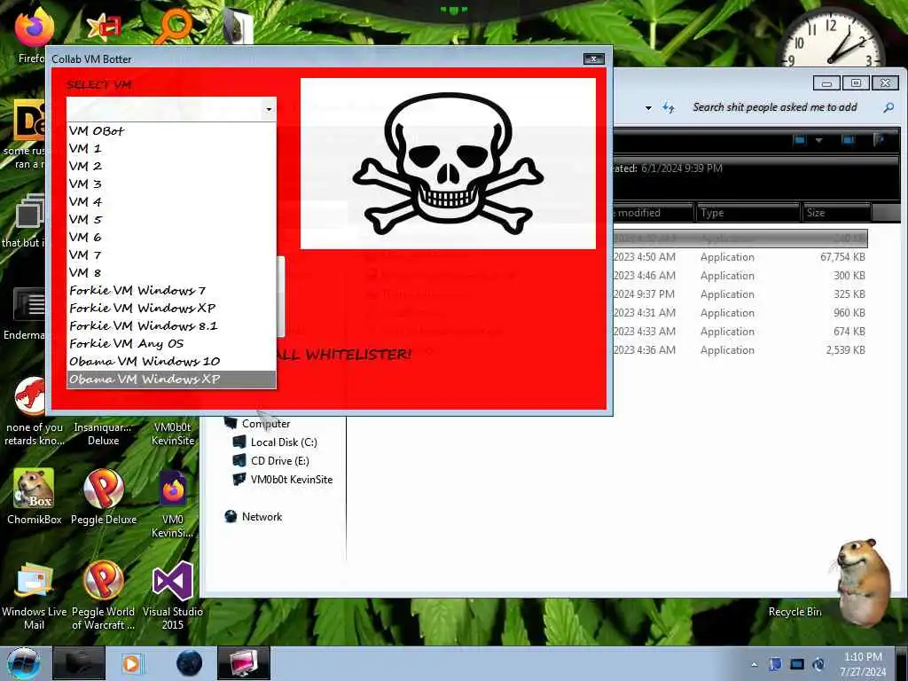
Task: Select the file row sized 325 KB
Action: 740,294
